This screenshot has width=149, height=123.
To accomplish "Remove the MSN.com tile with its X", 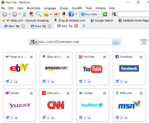I will (x=141, y=93).
